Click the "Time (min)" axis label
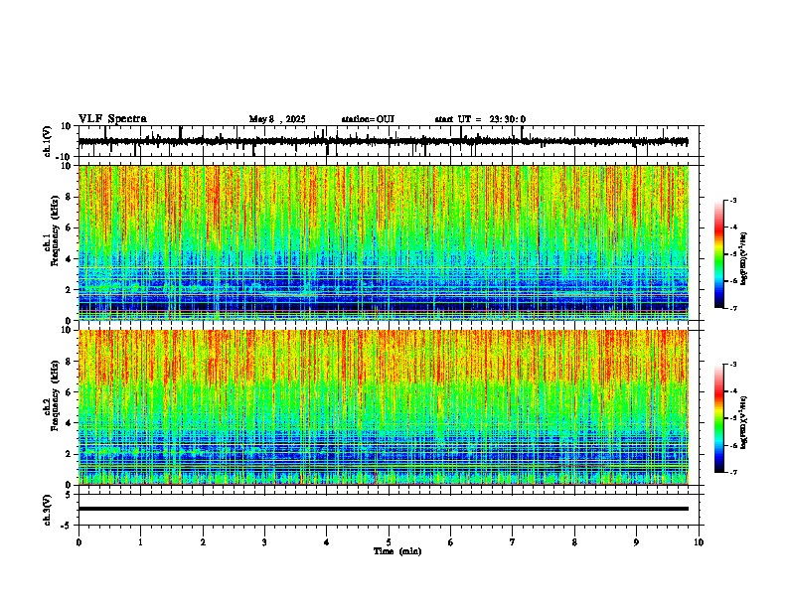This screenshot has width=787, height=608. pyautogui.click(x=397, y=551)
